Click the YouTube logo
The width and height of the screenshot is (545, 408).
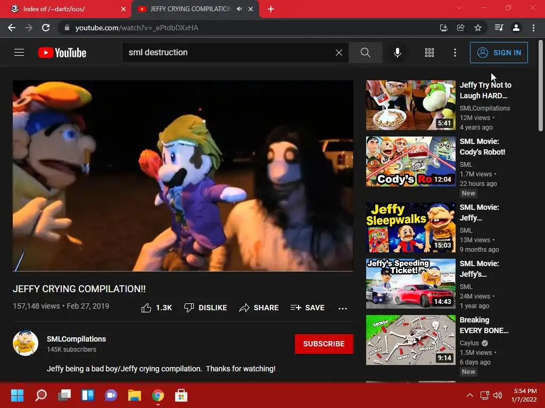pos(62,53)
